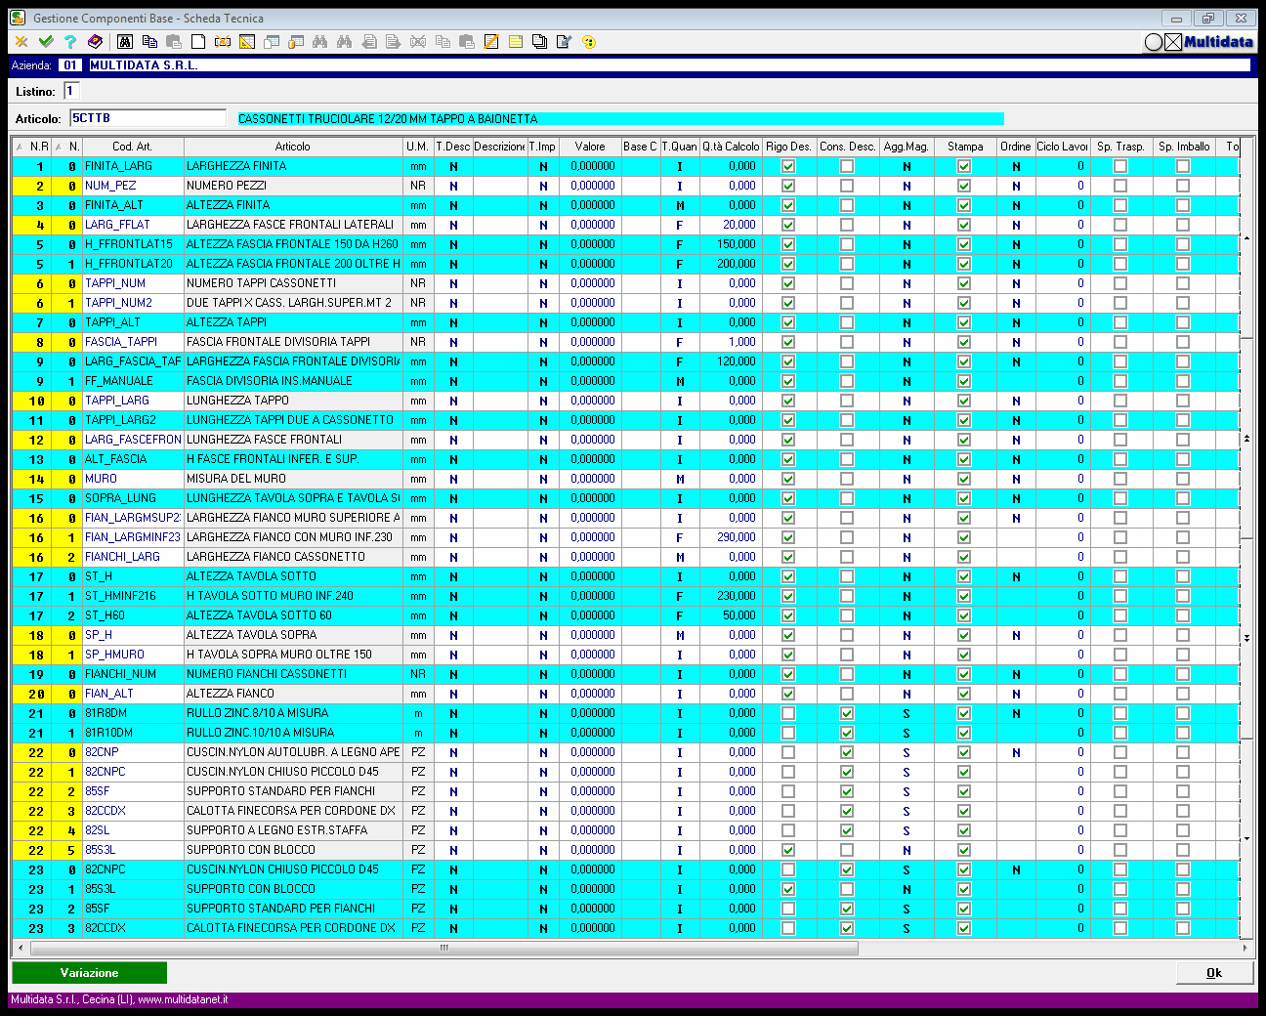Uncheck Cons. Desc. for 81R8DM row

pos(847,713)
